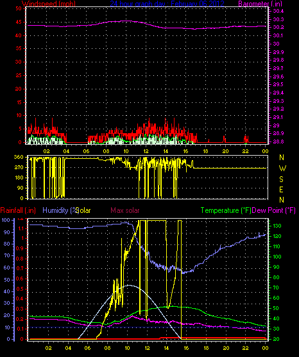Click the S compass letter
This screenshot has width=299, height=357.
[x=281, y=179]
